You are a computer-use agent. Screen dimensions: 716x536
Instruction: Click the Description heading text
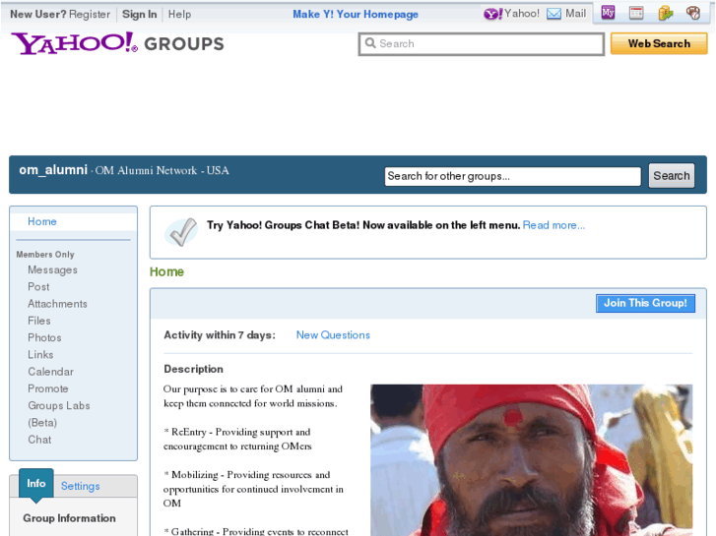tap(194, 369)
